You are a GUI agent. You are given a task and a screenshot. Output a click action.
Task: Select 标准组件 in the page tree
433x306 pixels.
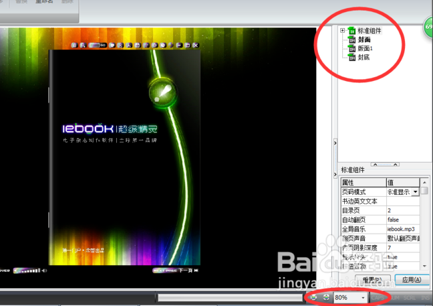pos(370,30)
